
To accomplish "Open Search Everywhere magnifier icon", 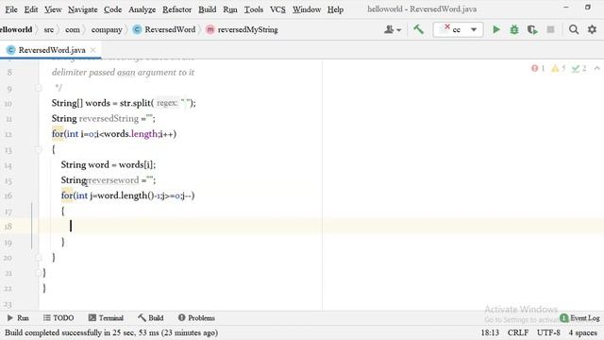I will point(574,29).
